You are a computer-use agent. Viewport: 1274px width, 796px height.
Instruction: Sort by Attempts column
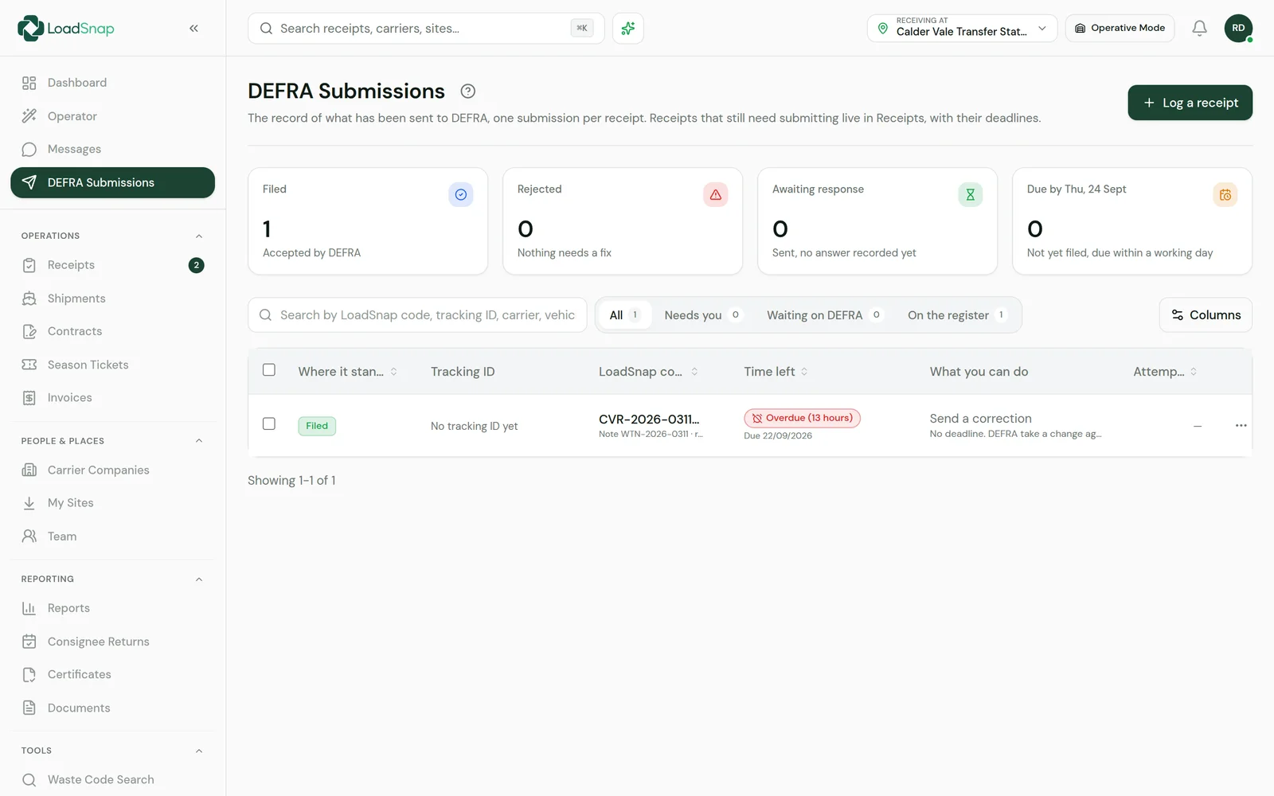pyautogui.click(x=1165, y=372)
